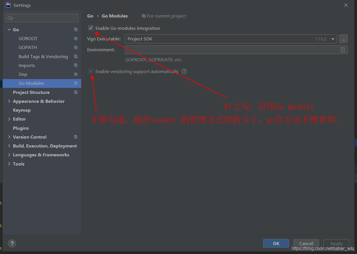
Task: Expand Build, Execution, Deployment group
Action: pos(9,146)
